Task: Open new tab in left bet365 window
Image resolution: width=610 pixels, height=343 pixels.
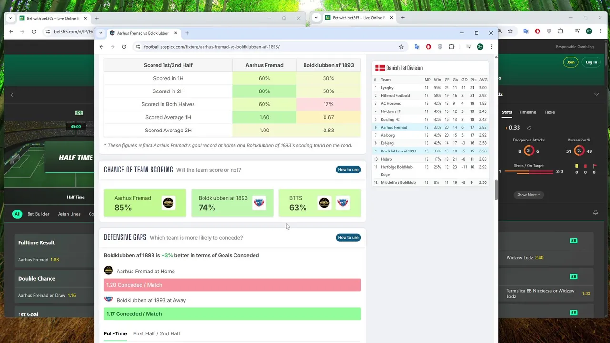Action: [x=97, y=18]
